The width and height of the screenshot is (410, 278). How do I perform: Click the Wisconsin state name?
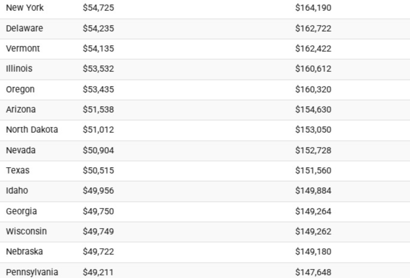(26, 231)
